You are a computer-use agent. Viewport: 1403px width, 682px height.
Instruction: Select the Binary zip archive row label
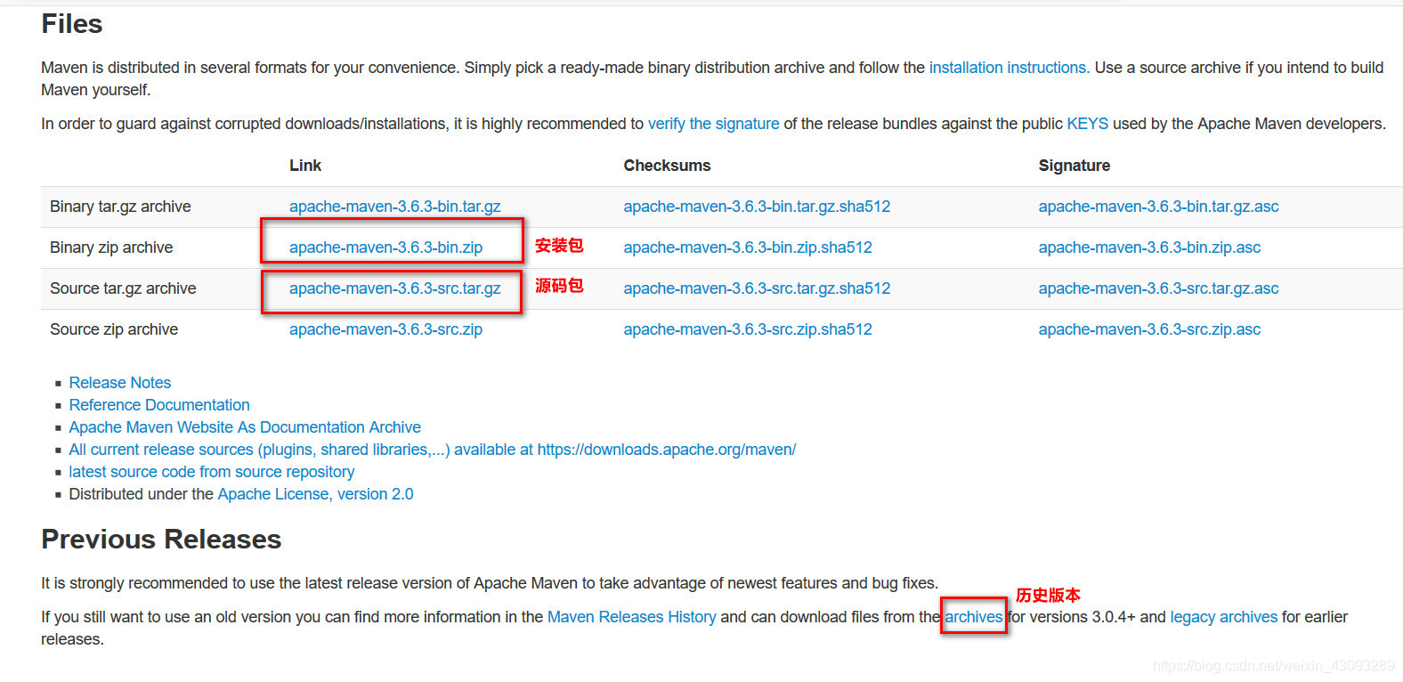[x=111, y=248]
